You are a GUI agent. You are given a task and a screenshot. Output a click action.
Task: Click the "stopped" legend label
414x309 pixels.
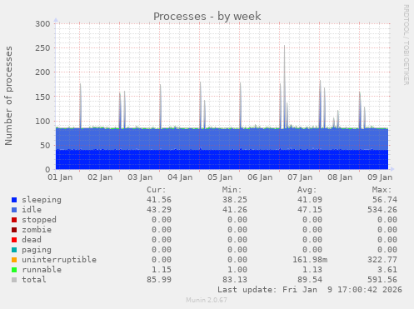click(x=39, y=220)
